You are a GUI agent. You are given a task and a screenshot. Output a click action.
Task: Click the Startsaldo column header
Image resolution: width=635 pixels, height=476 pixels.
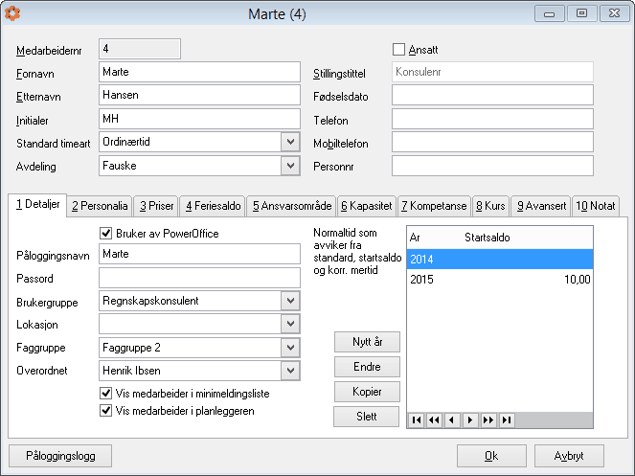point(488,238)
